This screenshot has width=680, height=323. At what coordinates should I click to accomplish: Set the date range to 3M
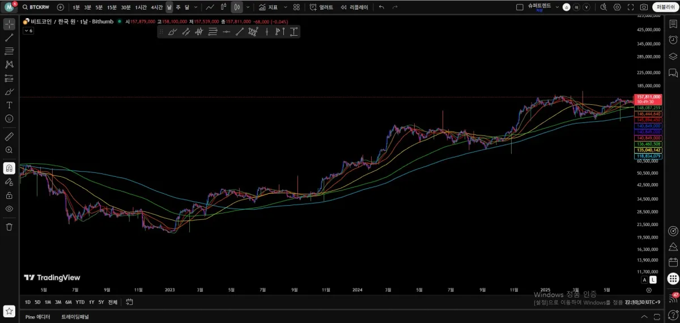pos(58,302)
